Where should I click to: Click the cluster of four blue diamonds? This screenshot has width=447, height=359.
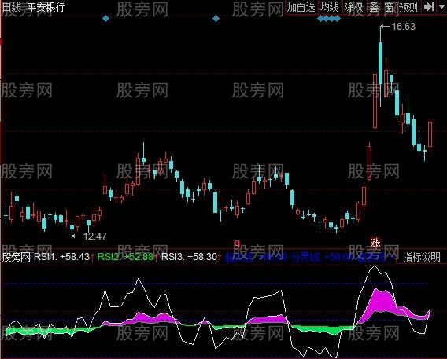[x=329, y=19]
